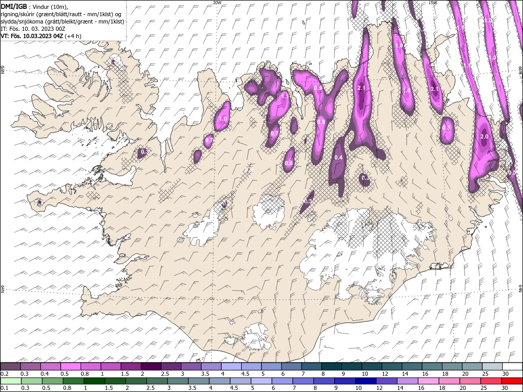Screen dimensions: 523x392
Task: Select the red-pink swatch labeled 25, lower scale
Action: [x=491, y=381]
